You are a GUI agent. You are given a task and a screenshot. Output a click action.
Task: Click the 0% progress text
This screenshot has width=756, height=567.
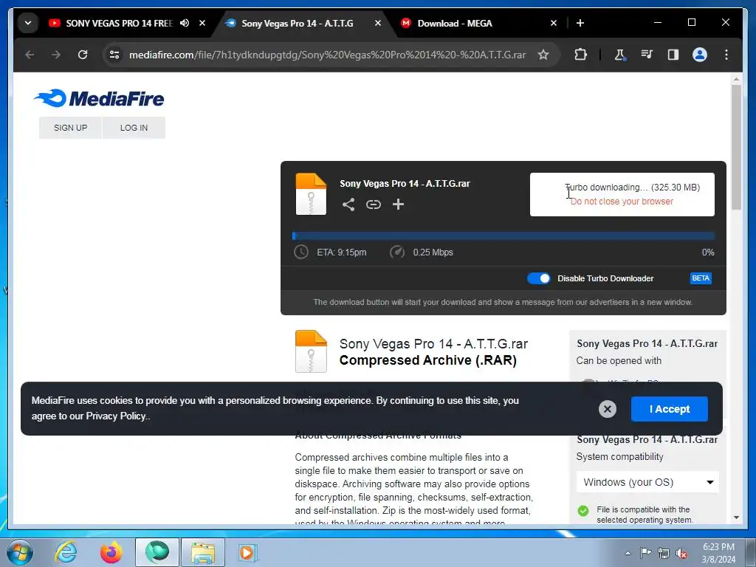[x=708, y=252]
